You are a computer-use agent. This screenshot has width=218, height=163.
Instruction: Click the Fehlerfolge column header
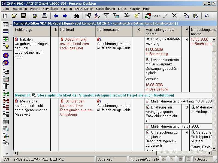tap(32, 32)
